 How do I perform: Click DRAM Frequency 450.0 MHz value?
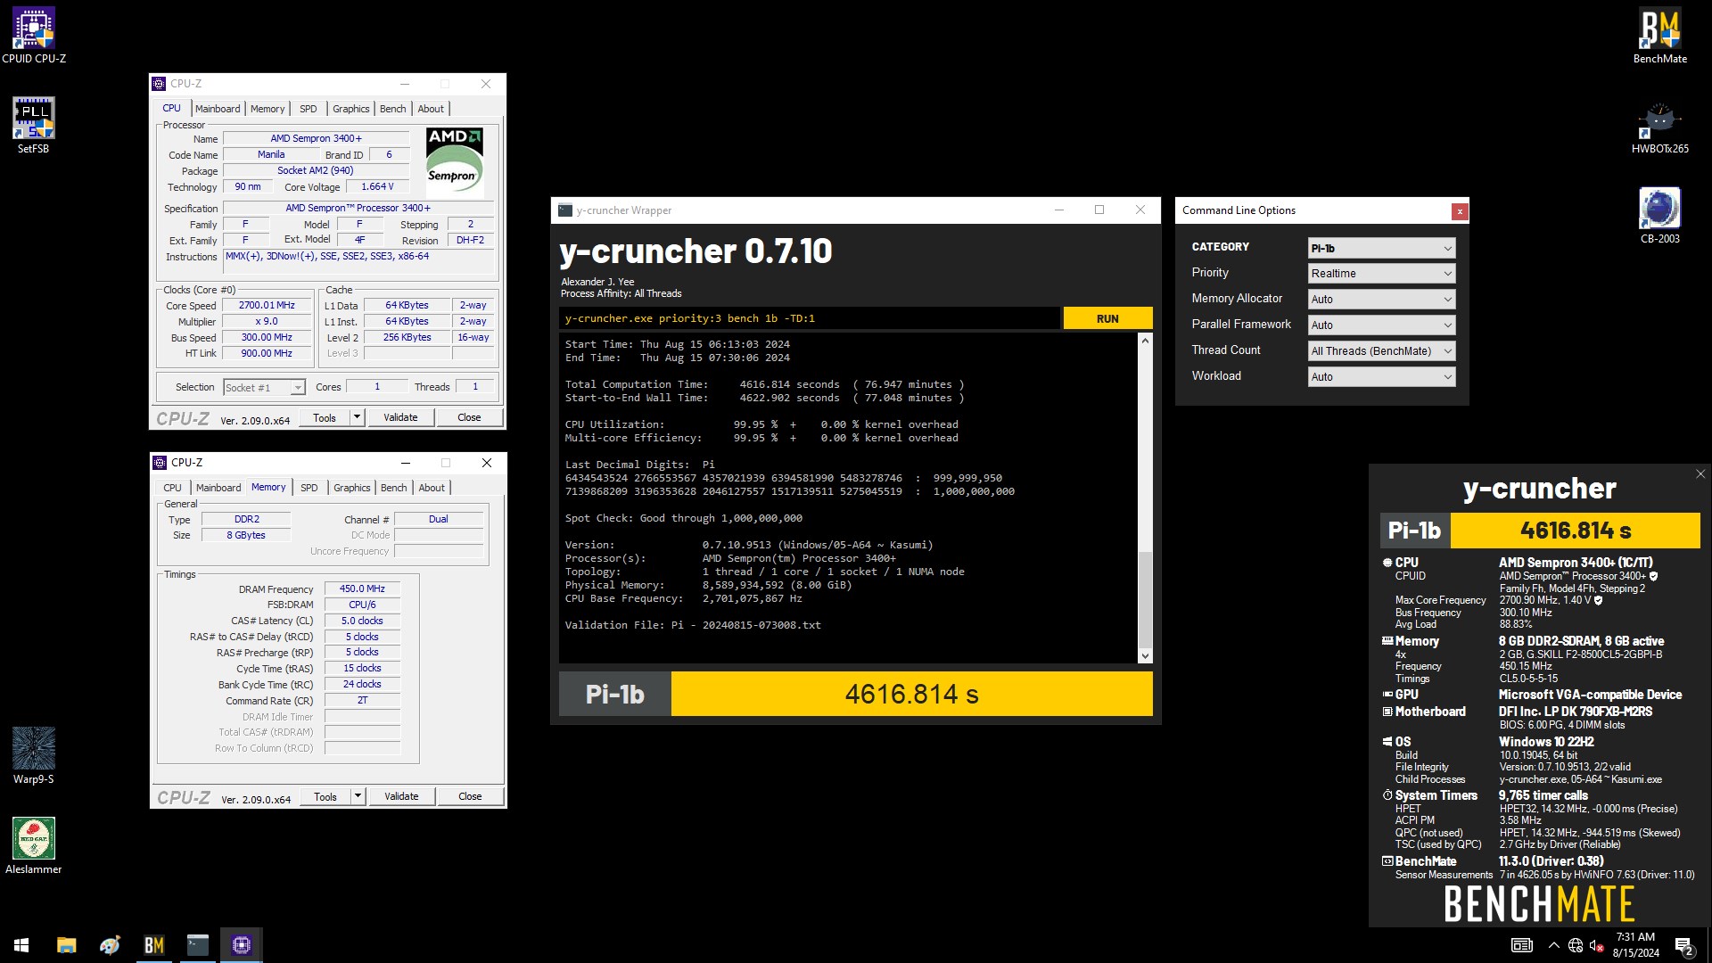tap(362, 589)
